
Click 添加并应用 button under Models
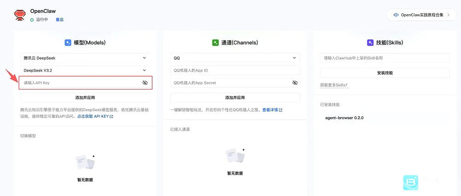(85, 98)
